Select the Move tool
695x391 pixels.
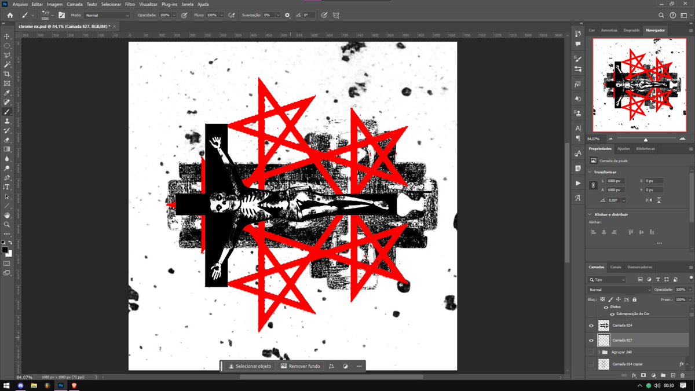click(x=7, y=36)
